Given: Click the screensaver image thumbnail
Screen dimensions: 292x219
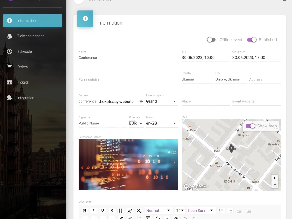Looking at the screenshot, I should (x=128, y=165).
